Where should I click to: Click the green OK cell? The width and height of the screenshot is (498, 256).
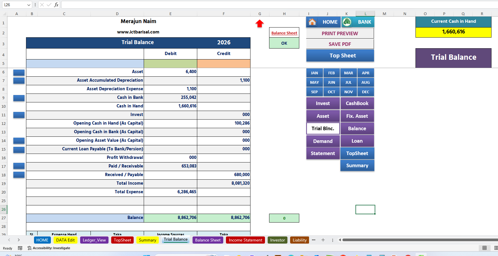click(x=284, y=43)
